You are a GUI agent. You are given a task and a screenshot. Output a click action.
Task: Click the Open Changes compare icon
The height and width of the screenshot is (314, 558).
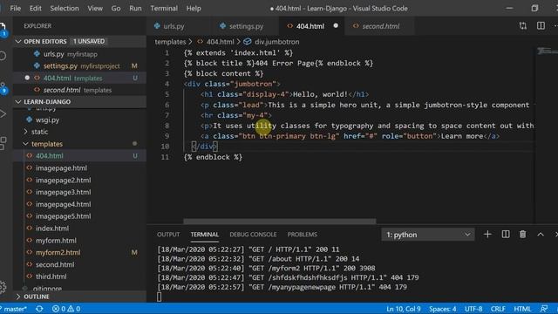click(x=523, y=25)
